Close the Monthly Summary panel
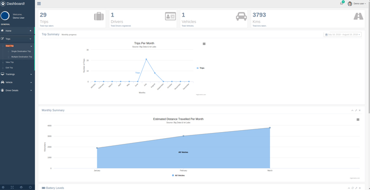Image resolution: width=370 pixels, height=190 pixels. (360, 110)
